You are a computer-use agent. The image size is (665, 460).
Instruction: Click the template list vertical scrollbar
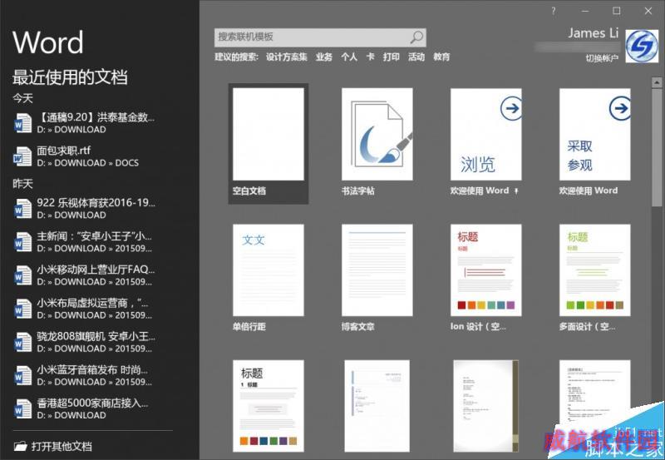pyautogui.click(x=657, y=149)
